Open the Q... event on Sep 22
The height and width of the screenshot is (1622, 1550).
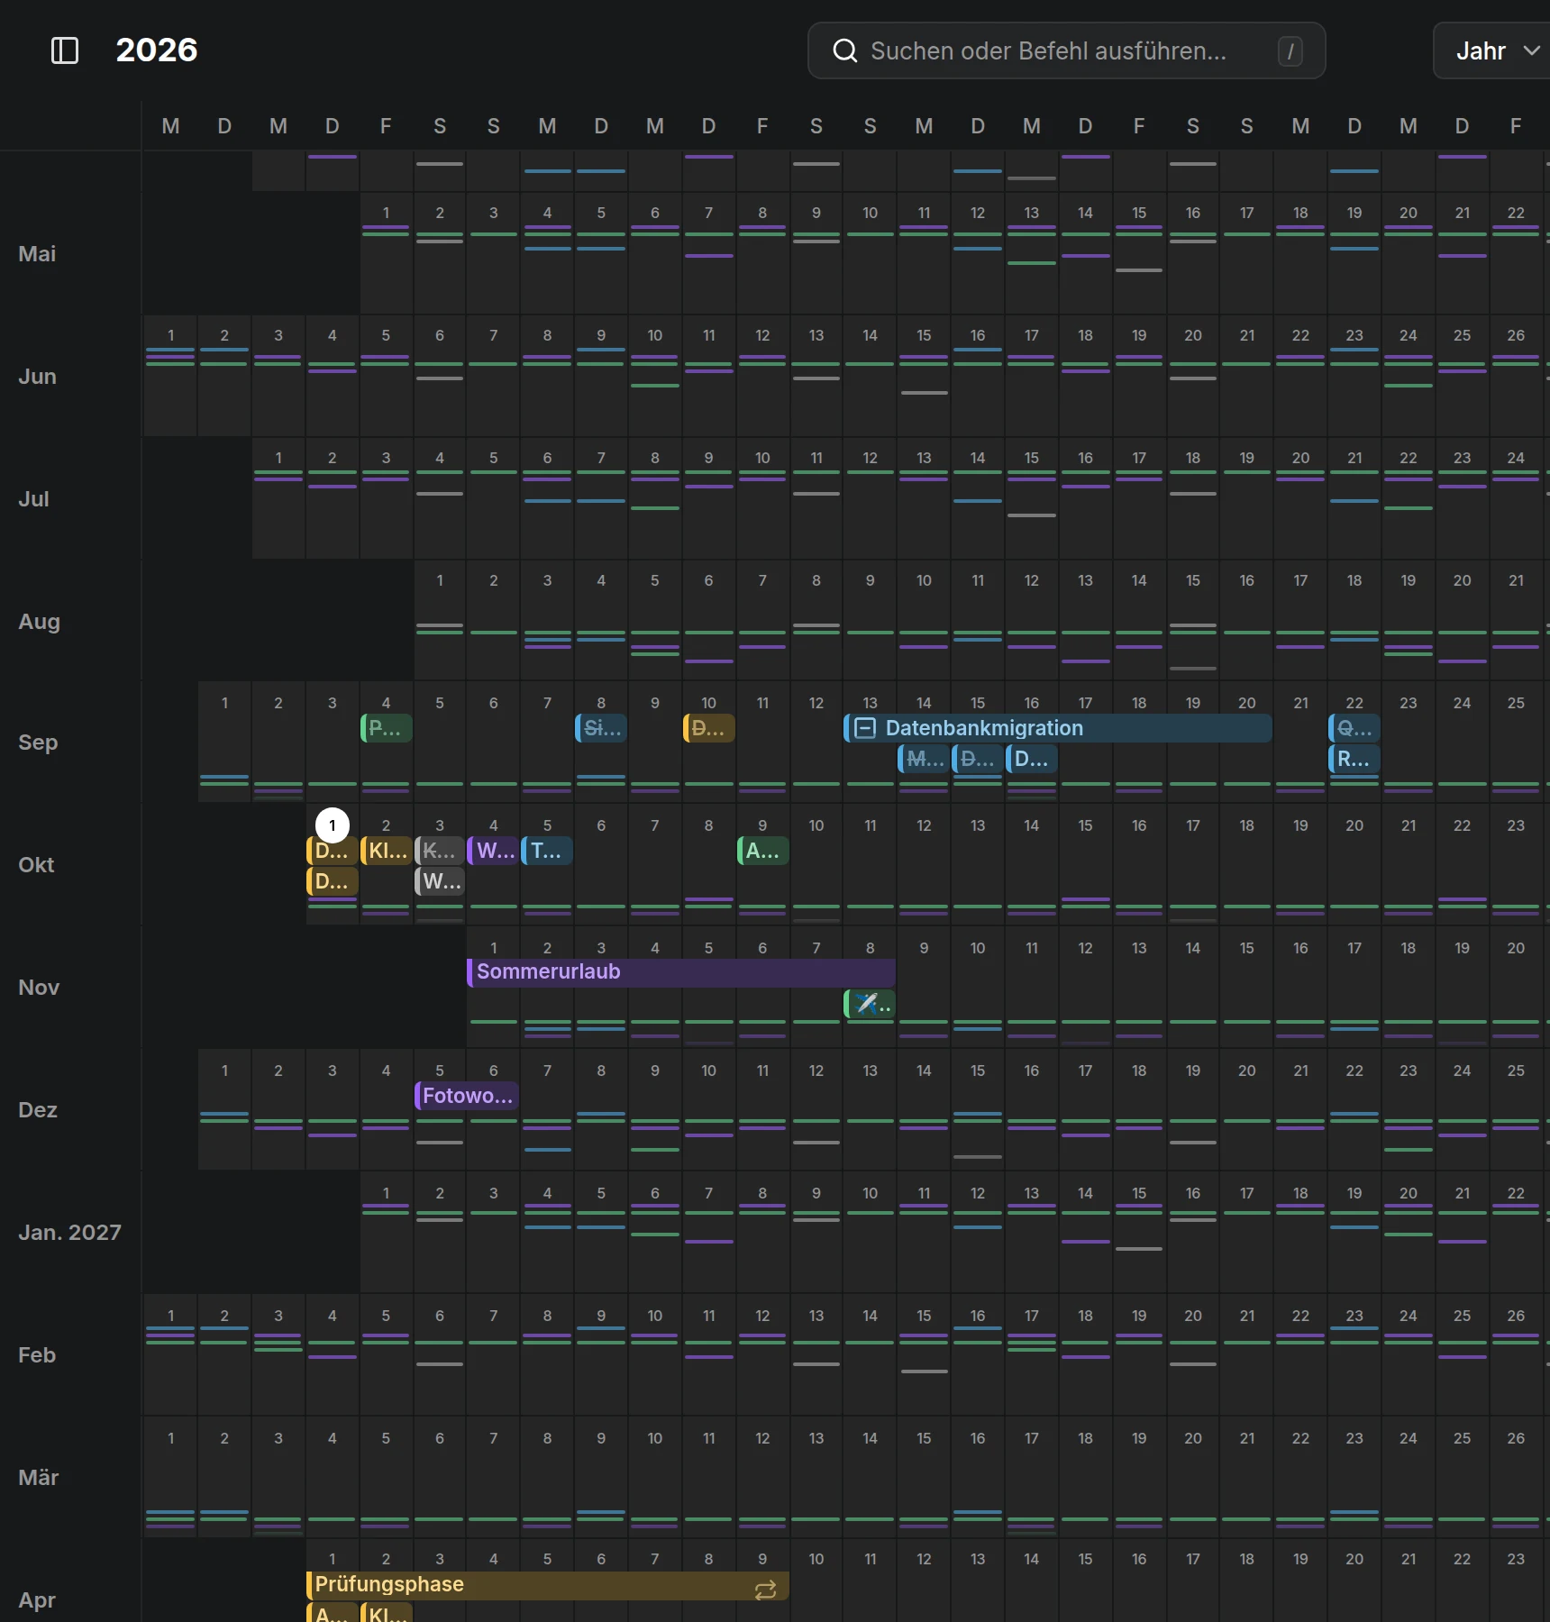pyautogui.click(x=1354, y=728)
